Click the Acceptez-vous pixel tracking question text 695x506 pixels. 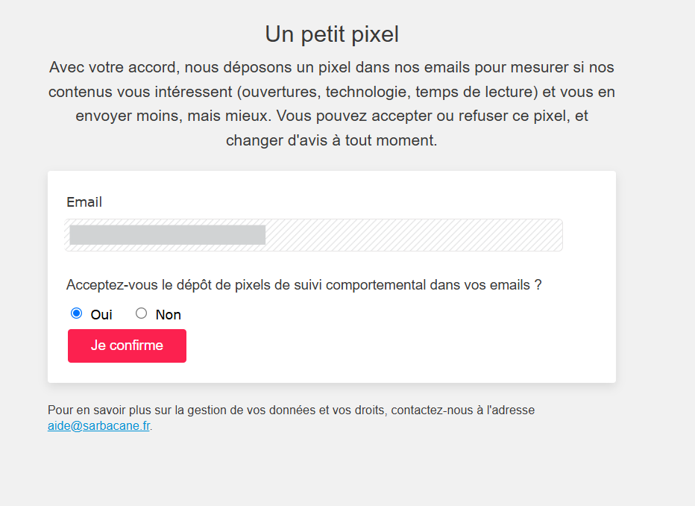click(304, 284)
